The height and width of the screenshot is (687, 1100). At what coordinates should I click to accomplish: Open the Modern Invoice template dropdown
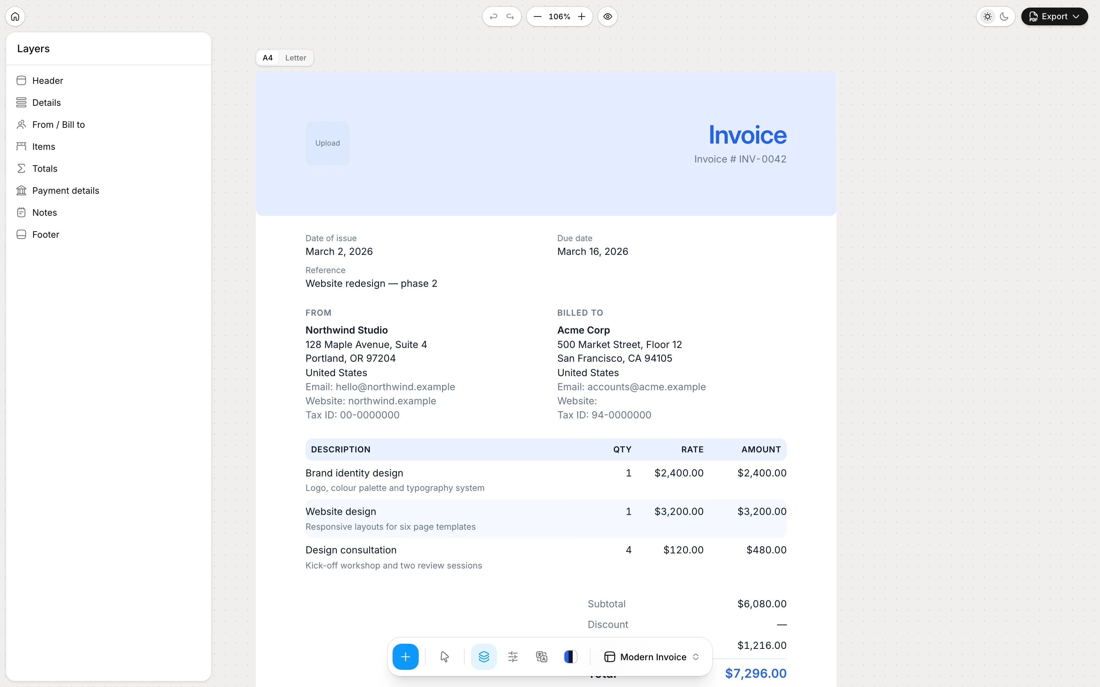click(652, 657)
